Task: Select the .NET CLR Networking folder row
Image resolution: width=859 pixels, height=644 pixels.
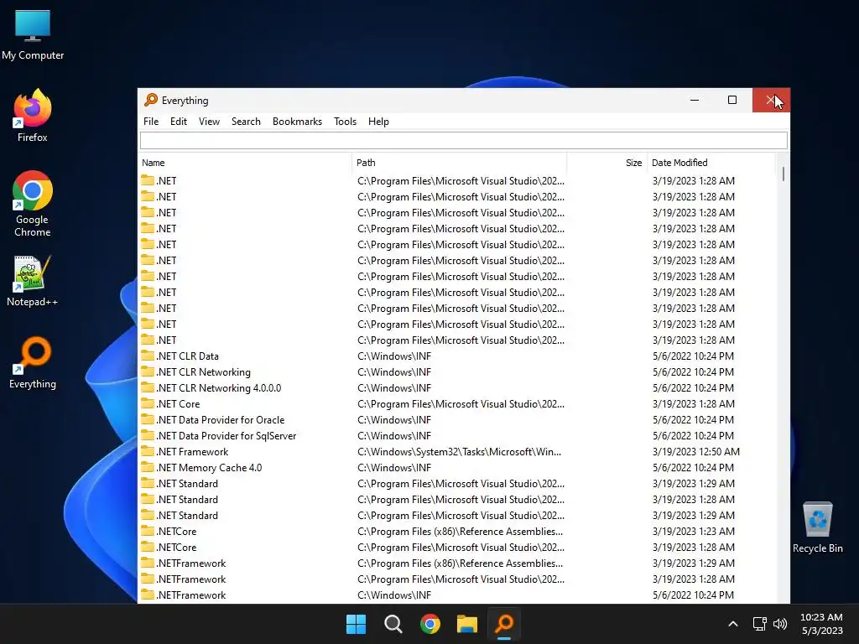Action: point(457,371)
